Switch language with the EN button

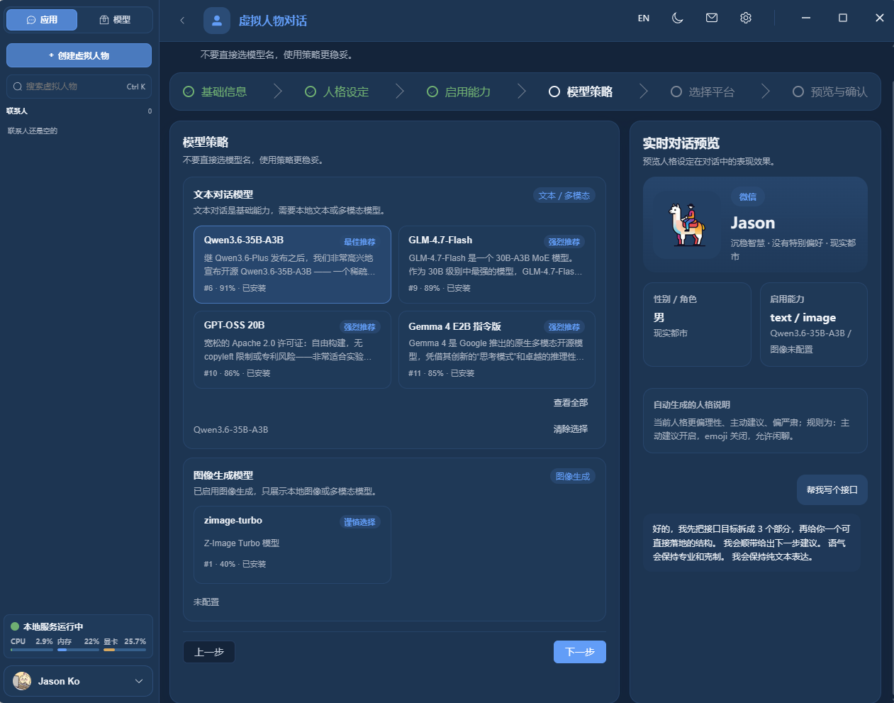click(x=644, y=18)
